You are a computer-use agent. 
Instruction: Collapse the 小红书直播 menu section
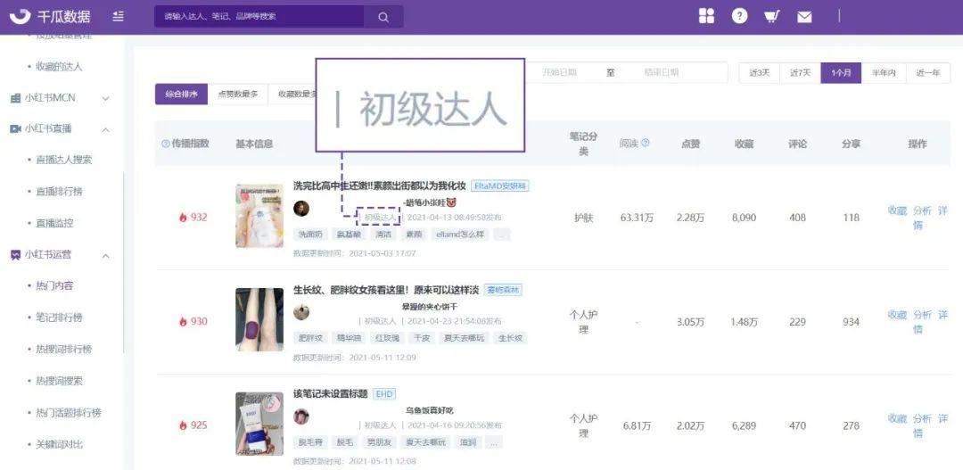(105, 129)
